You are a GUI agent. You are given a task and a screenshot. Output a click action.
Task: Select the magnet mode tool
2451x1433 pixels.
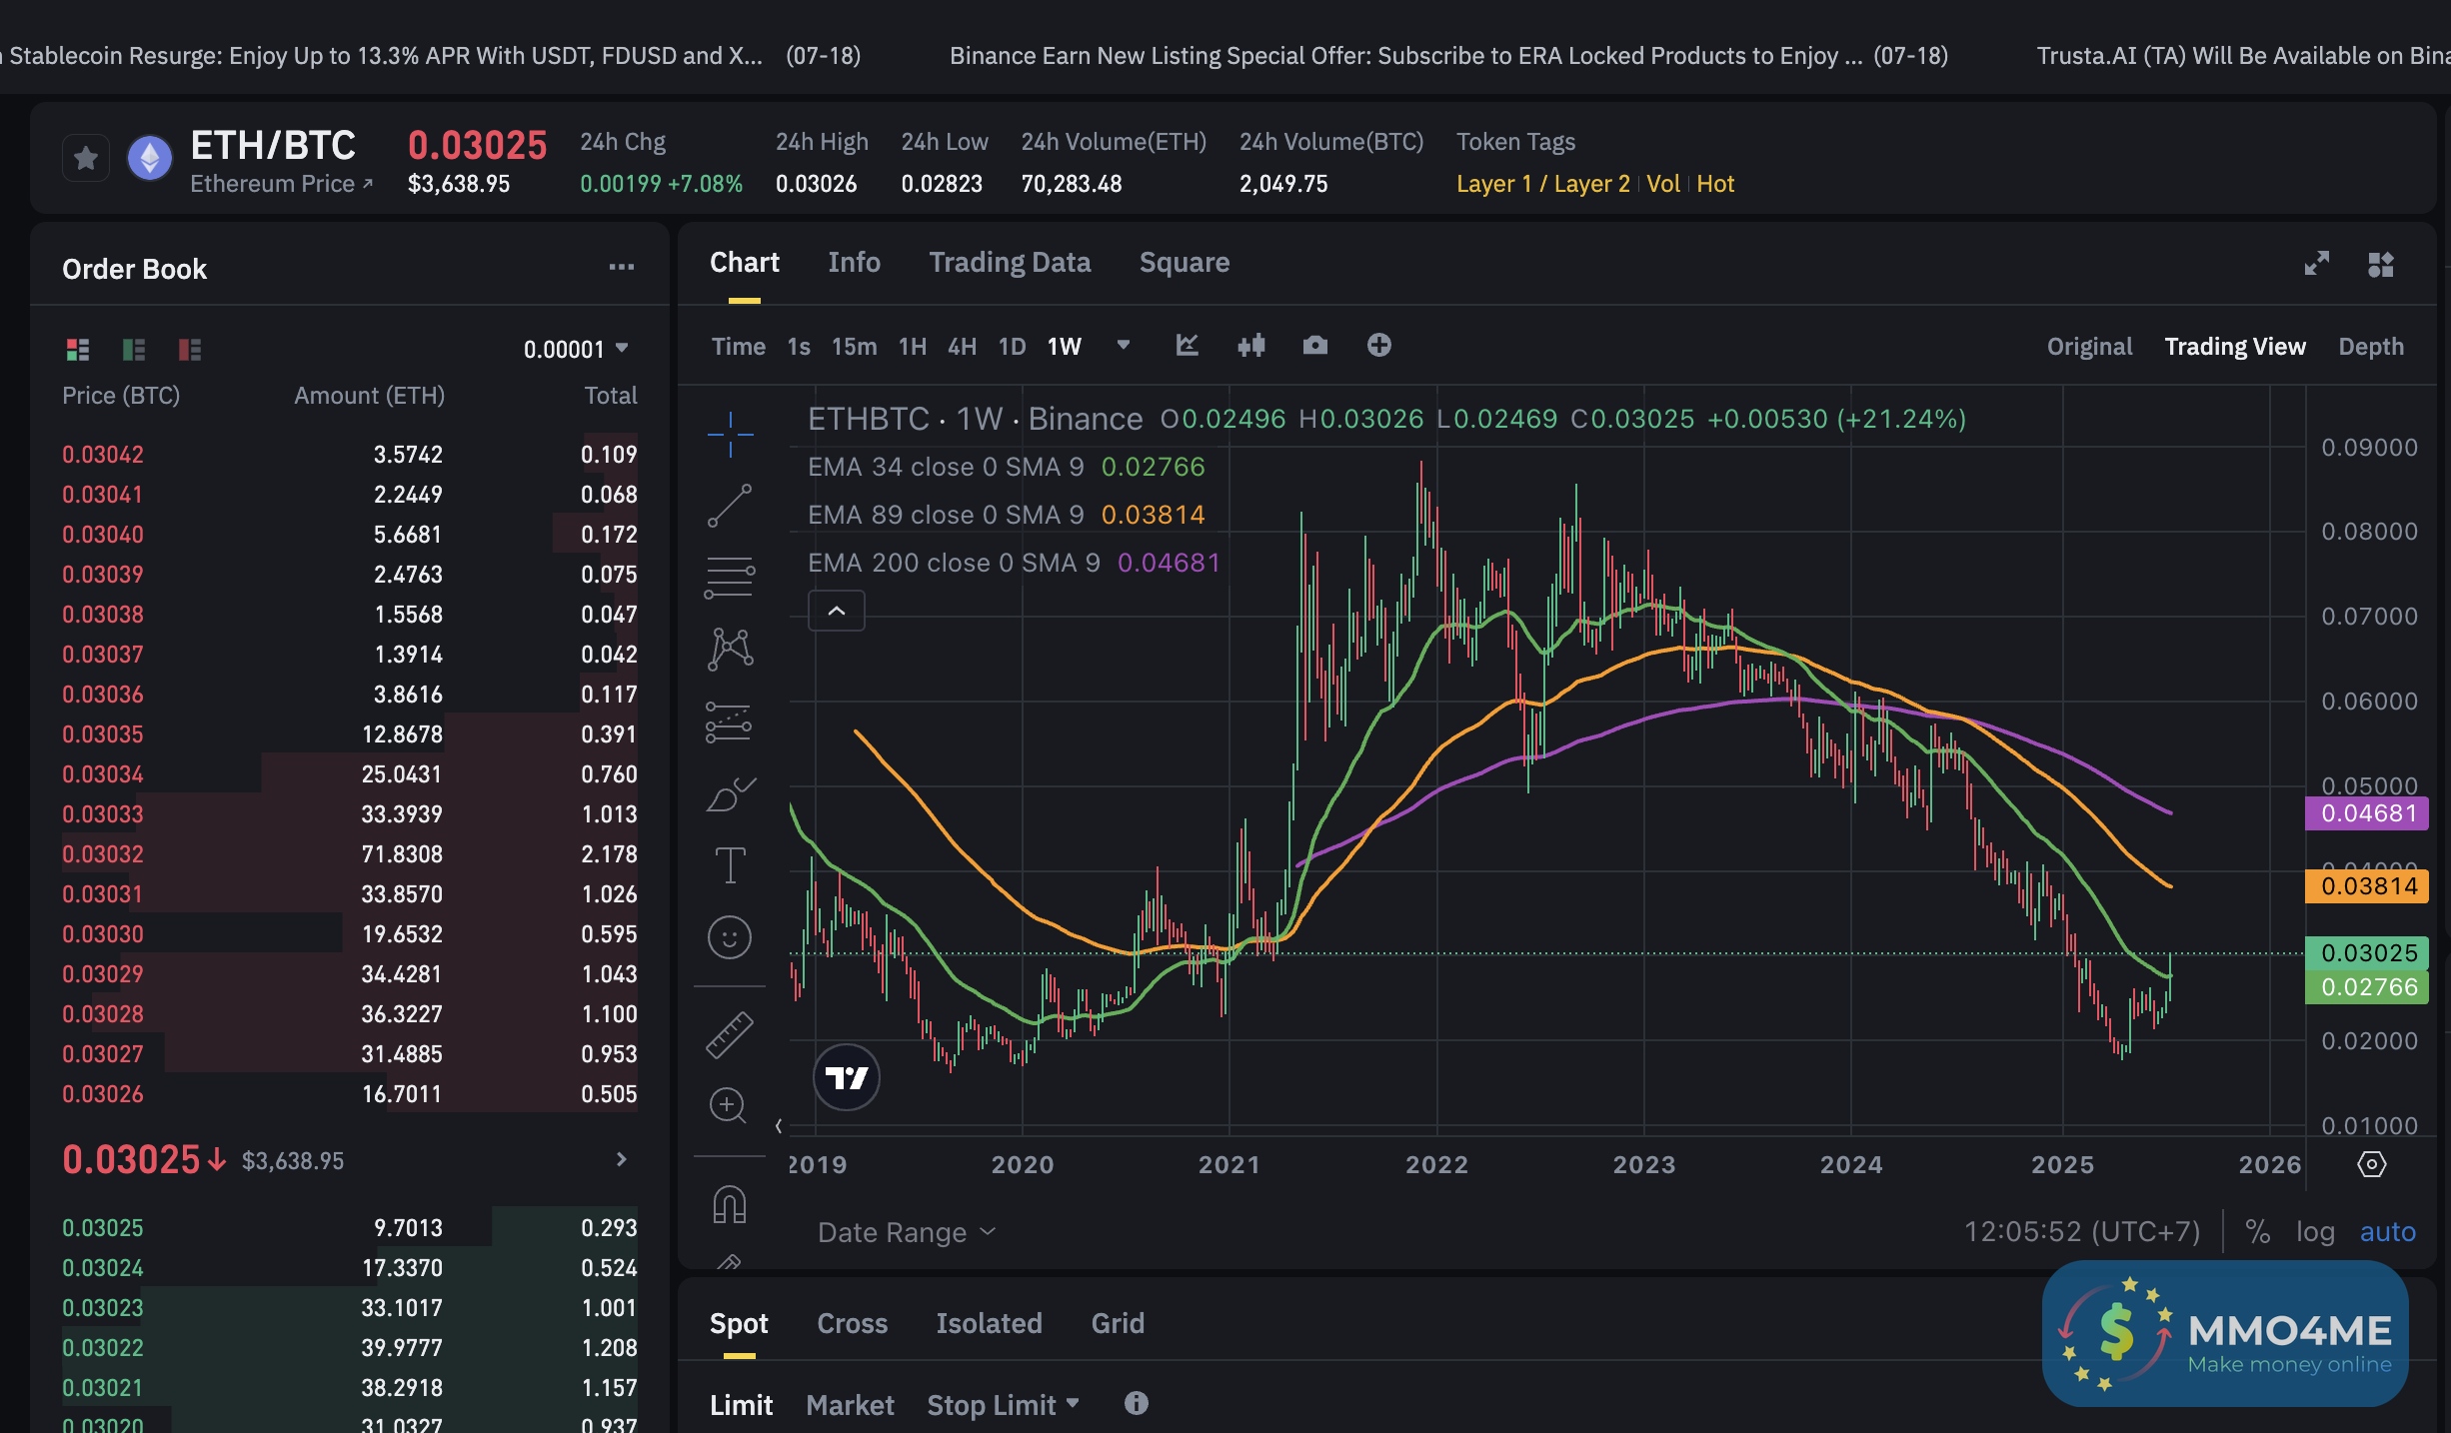(730, 1204)
